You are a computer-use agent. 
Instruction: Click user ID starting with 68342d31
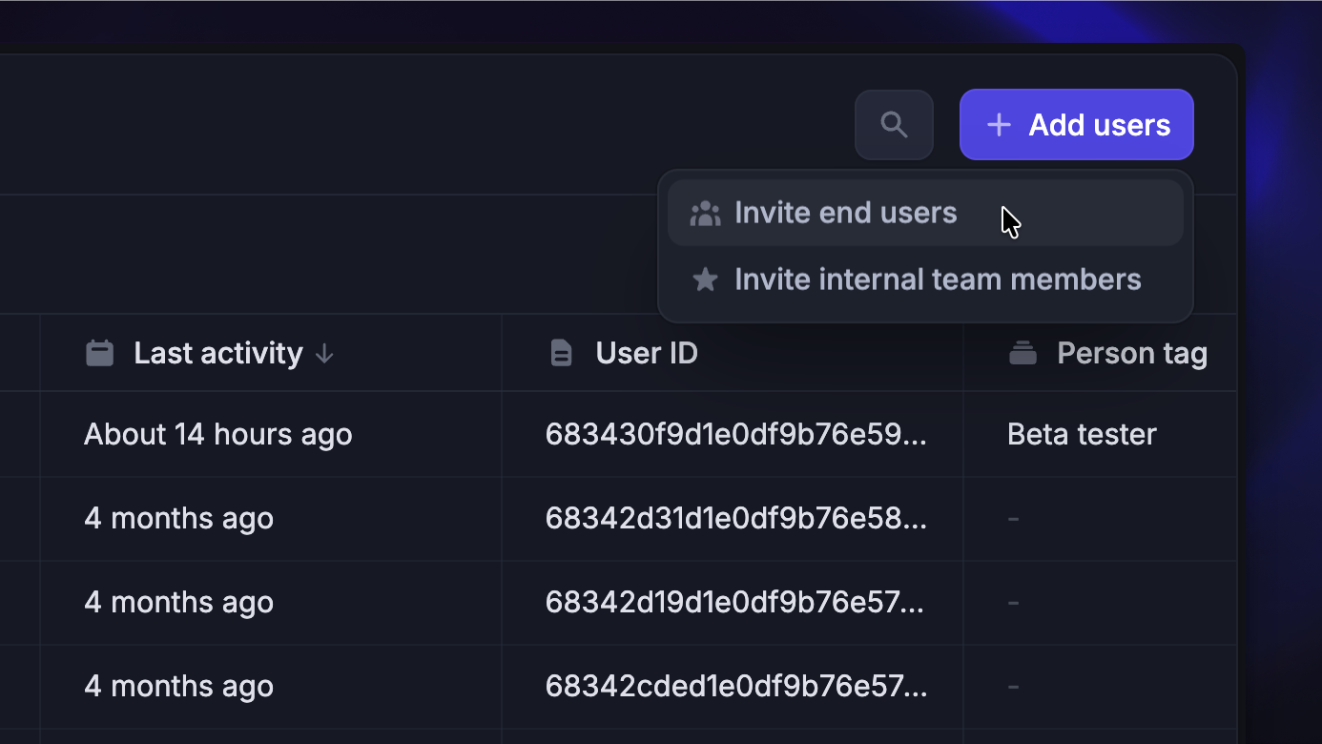(x=735, y=519)
